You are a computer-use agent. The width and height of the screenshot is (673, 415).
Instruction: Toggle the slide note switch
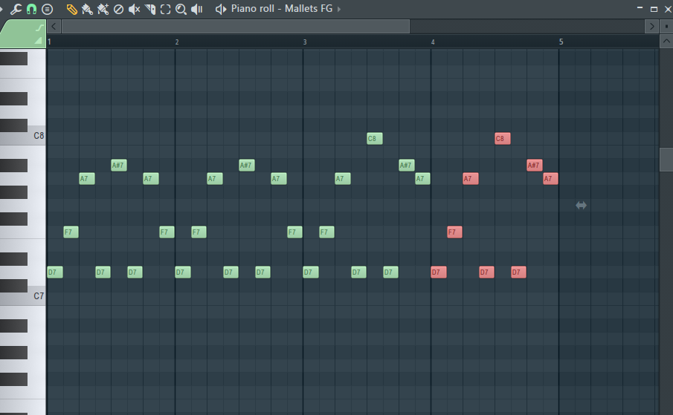39,27
